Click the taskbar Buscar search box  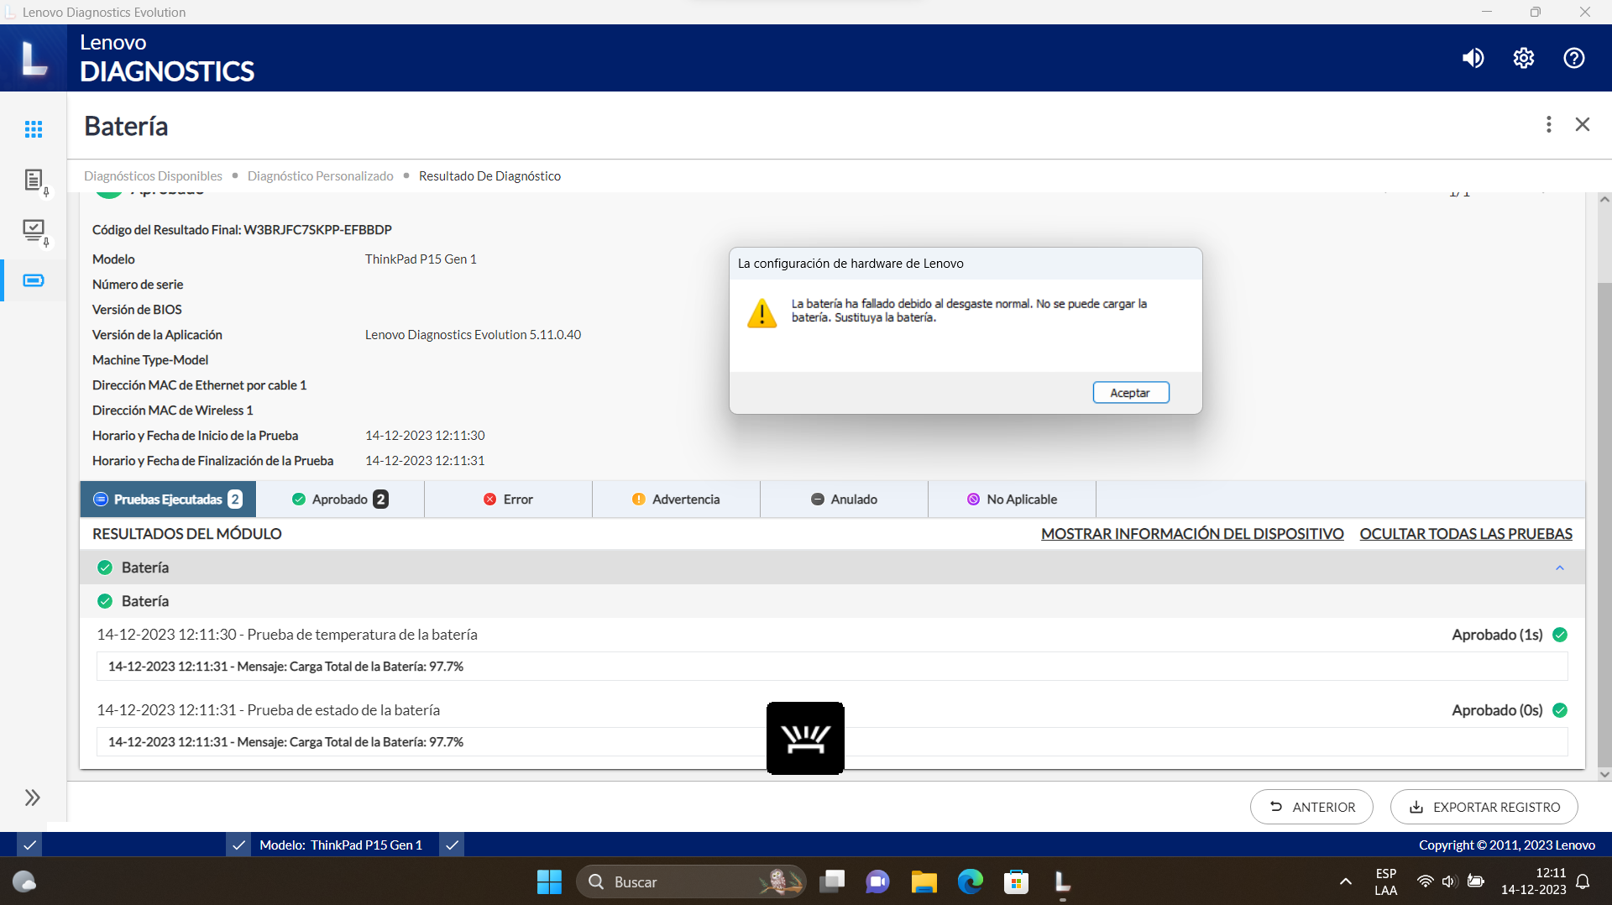pyautogui.click(x=690, y=881)
